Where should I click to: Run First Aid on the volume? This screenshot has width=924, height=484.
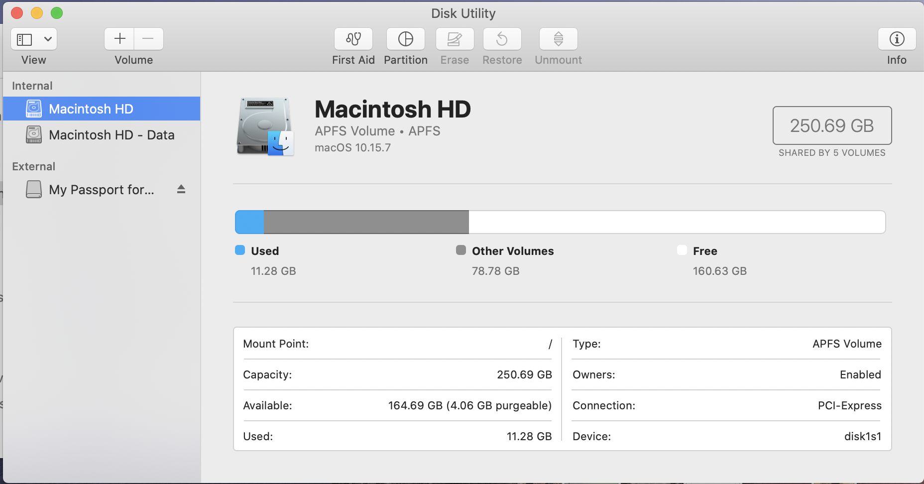tap(353, 39)
